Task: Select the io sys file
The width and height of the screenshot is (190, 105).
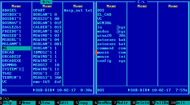Action: pos(111,27)
